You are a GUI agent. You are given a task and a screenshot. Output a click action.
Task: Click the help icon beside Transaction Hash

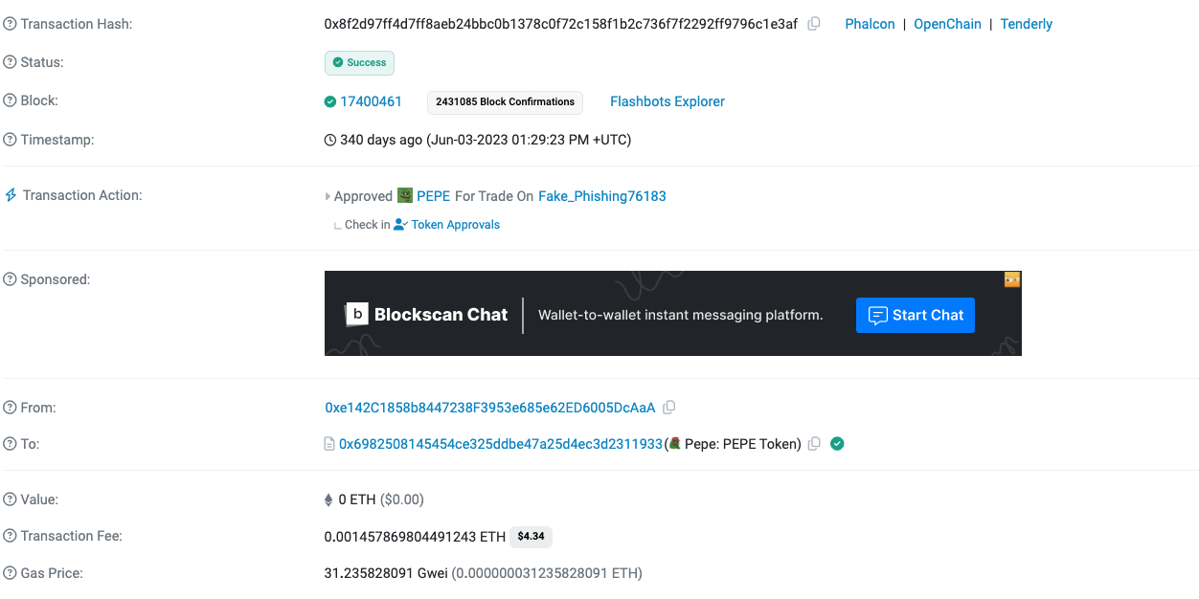[x=11, y=24]
